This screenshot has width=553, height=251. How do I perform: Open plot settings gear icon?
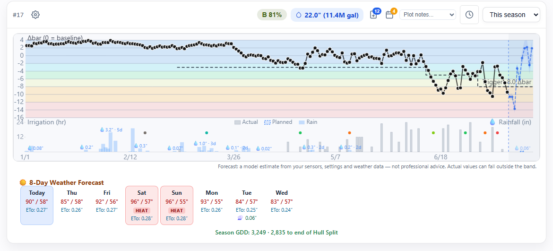pyautogui.click(x=35, y=15)
